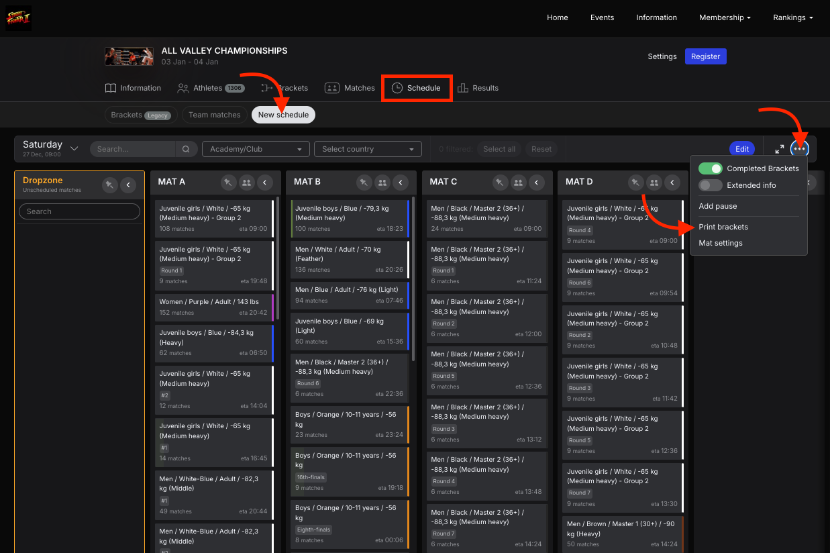Open the three-dots more options menu
The image size is (830, 553).
click(x=799, y=149)
